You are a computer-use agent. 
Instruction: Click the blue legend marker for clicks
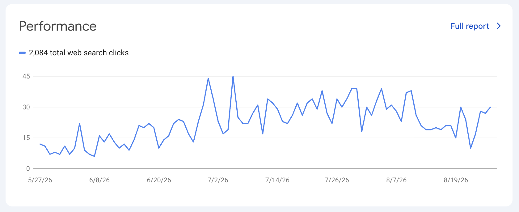[x=22, y=53]
